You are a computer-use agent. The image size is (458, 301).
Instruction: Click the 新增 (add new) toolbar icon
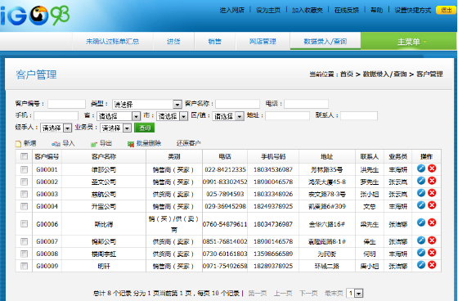(18, 144)
